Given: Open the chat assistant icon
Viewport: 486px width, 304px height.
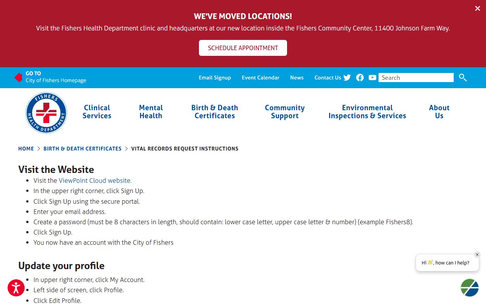Looking at the screenshot, I should point(470,288).
